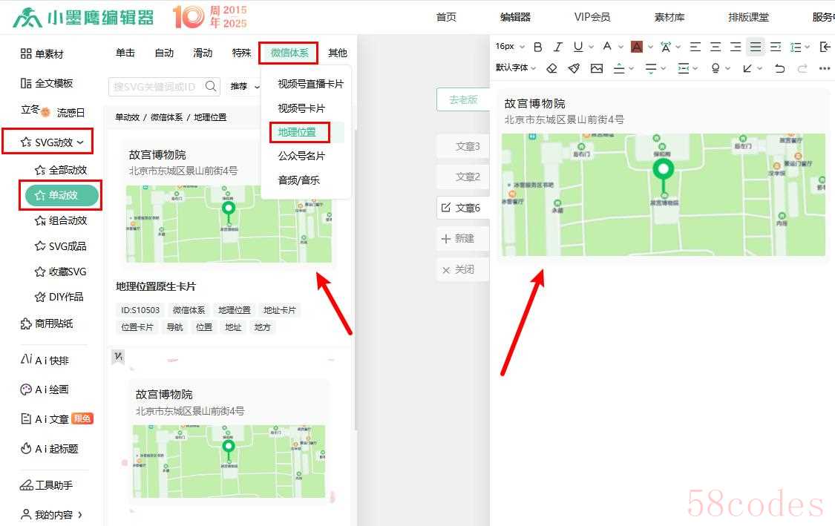
Task: Align text right
Action: click(736, 47)
